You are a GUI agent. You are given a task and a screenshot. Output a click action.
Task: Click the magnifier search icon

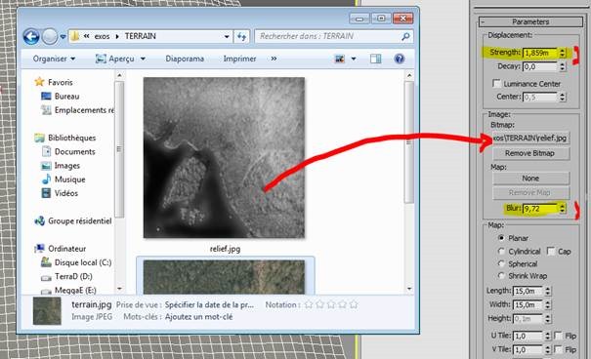pos(406,36)
